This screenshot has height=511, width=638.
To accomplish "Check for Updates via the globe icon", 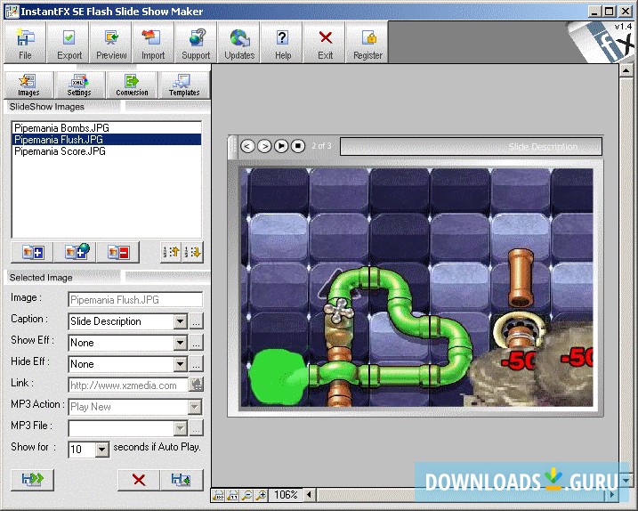I will [x=239, y=43].
